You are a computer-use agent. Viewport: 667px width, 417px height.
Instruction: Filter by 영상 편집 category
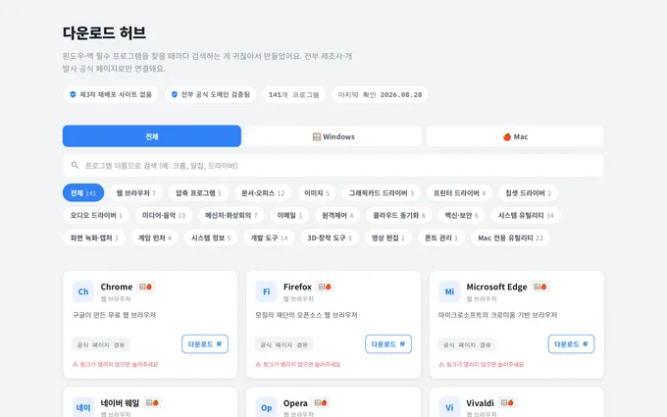tap(388, 237)
